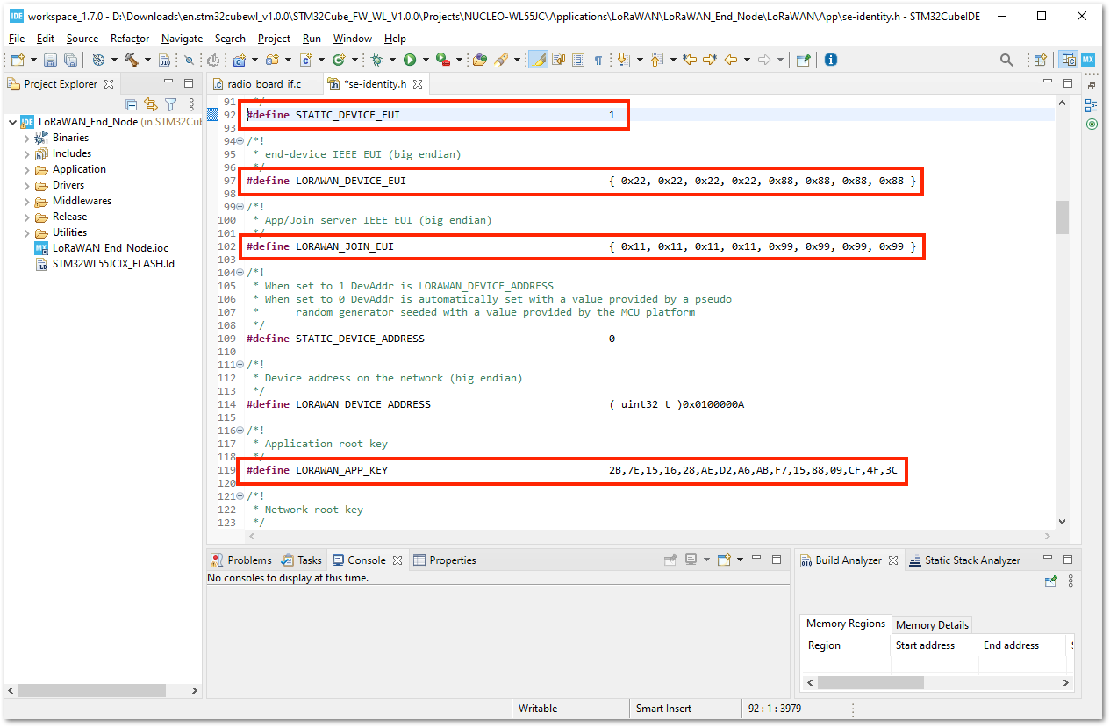Click the Previous Annotation arrow icon

click(655, 60)
